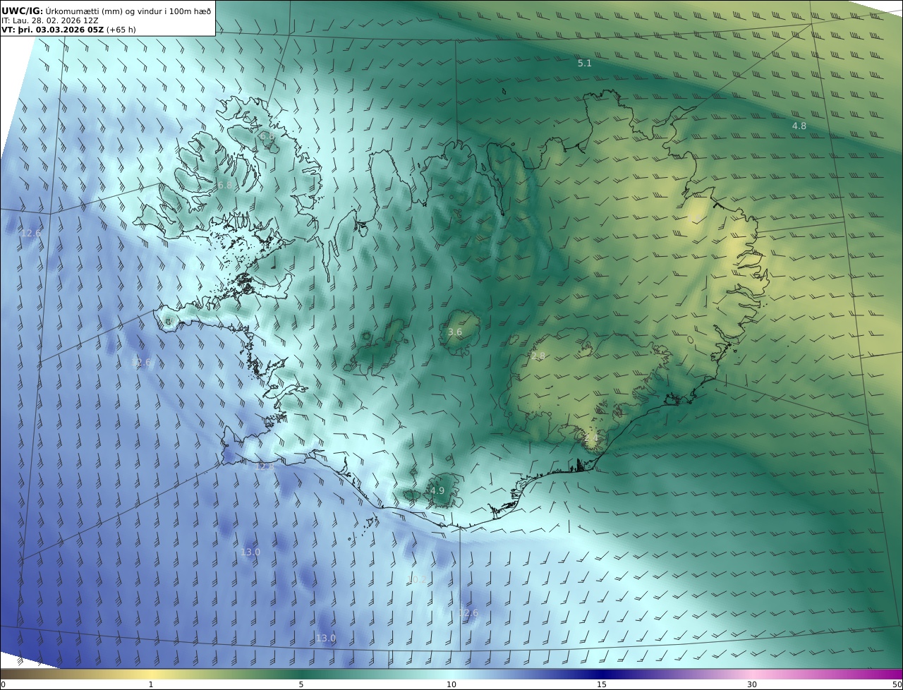
Task: Click the 12.6 value just below the 10.2 value
Action: pos(468,613)
